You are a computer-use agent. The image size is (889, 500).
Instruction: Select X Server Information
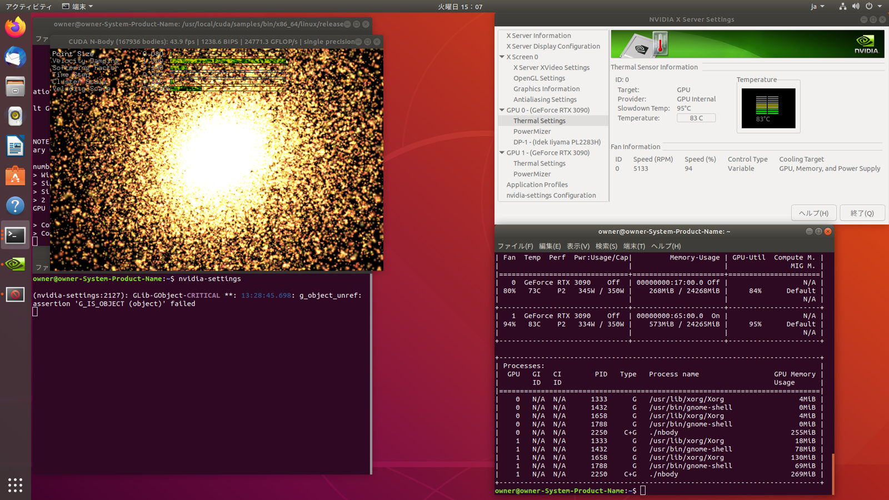[538, 36]
